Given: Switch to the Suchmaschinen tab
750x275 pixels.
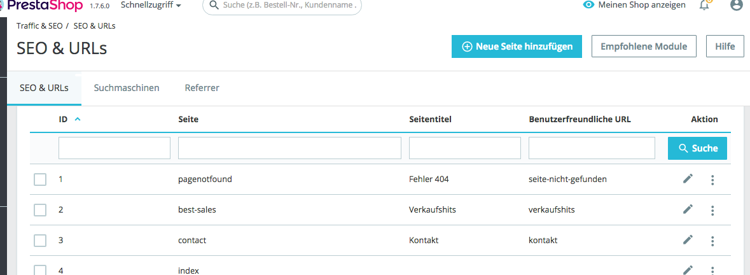Looking at the screenshot, I should pyautogui.click(x=127, y=88).
